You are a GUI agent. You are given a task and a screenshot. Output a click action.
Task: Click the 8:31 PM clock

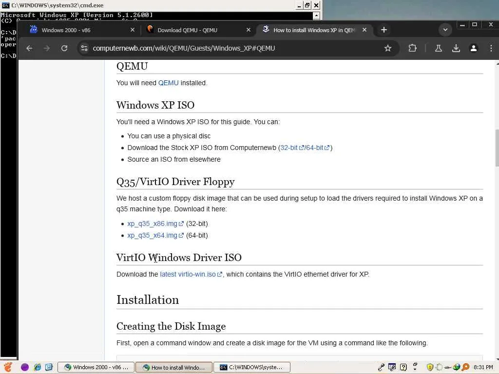click(x=483, y=367)
